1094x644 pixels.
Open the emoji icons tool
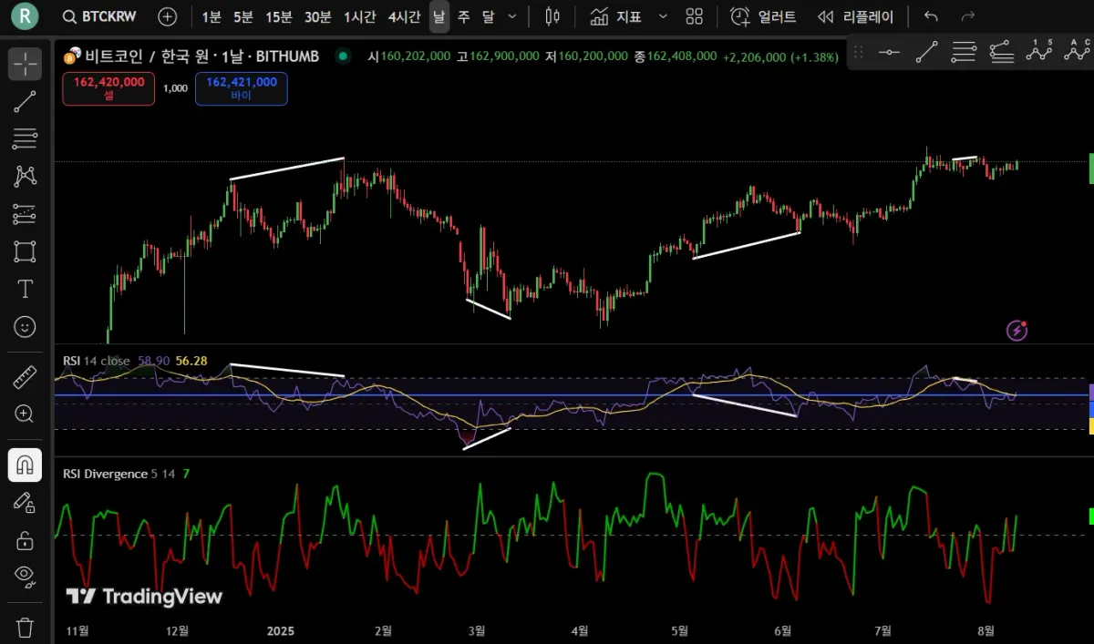pyautogui.click(x=25, y=326)
